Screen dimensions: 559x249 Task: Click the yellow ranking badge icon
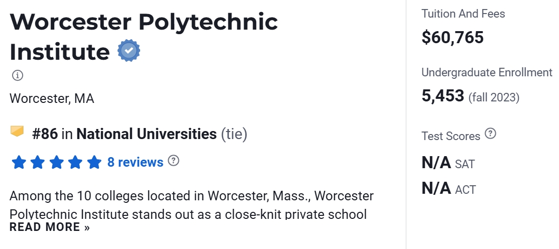pos(18,132)
